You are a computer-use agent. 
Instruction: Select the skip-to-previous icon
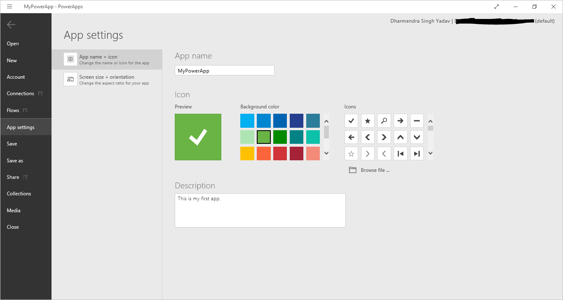point(400,154)
